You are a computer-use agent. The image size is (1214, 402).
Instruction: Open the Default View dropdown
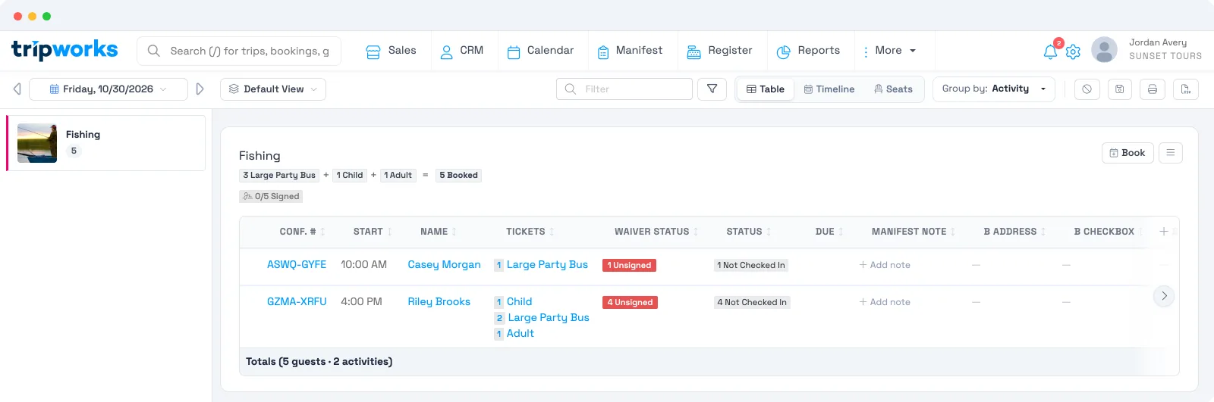[273, 89]
